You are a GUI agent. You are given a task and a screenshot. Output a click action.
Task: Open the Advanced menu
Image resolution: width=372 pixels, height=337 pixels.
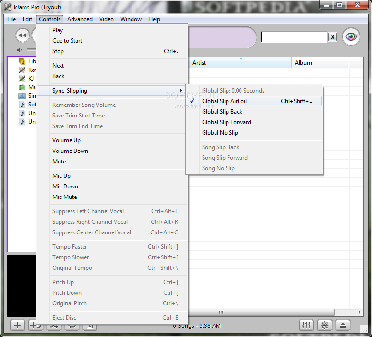pyautogui.click(x=80, y=19)
